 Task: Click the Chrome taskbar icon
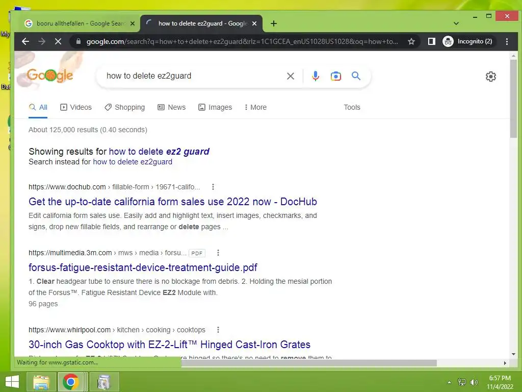[70, 382]
